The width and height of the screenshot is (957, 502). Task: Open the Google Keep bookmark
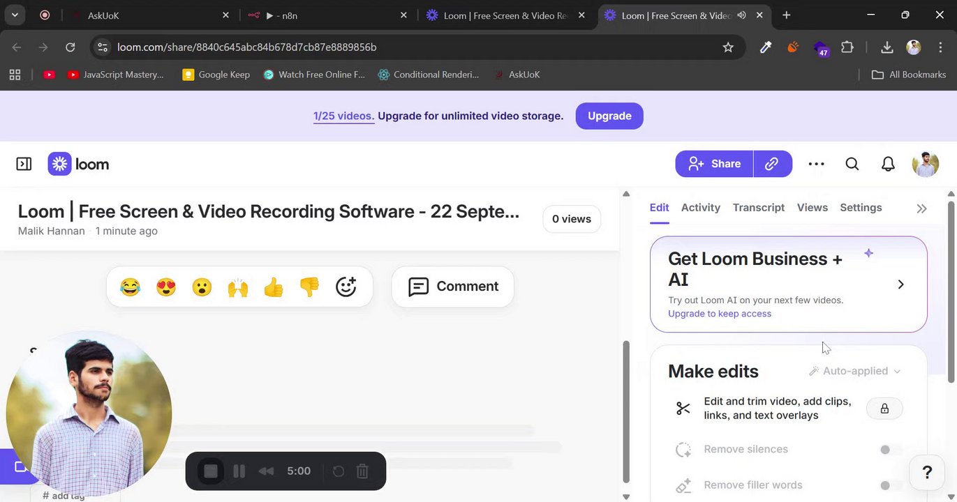tap(216, 75)
